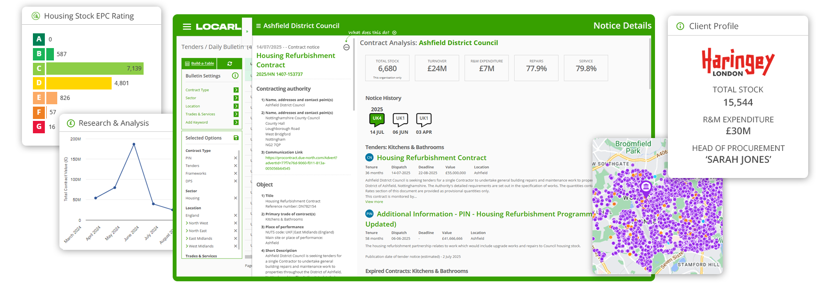Click the TOTAL STOCK 6,680 card
The image size is (821, 287).
(x=387, y=68)
